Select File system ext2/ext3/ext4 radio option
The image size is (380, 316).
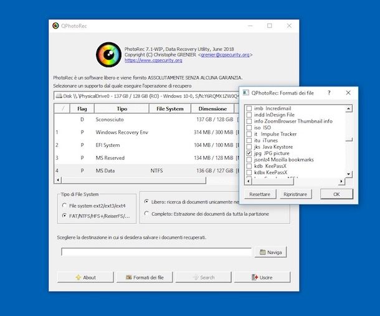(64, 205)
